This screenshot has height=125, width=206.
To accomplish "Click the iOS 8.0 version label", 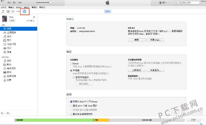I will point(131,28).
